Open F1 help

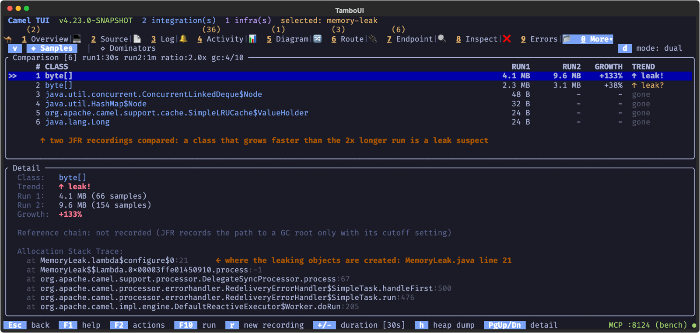click(x=80, y=325)
